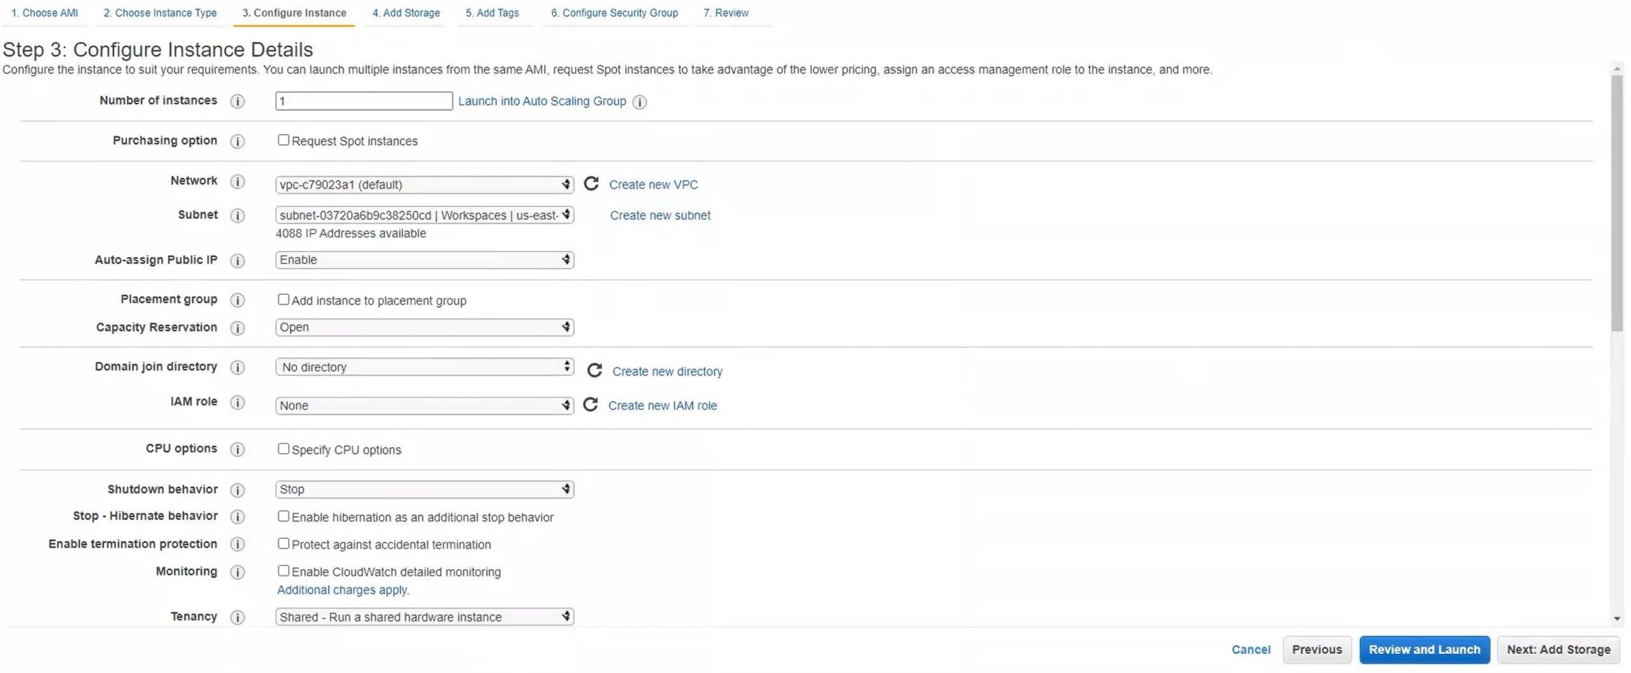Image resolution: width=1631 pixels, height=673 pixels.
Task: Check Protect against accidental termination
Action: coord(284,543)
